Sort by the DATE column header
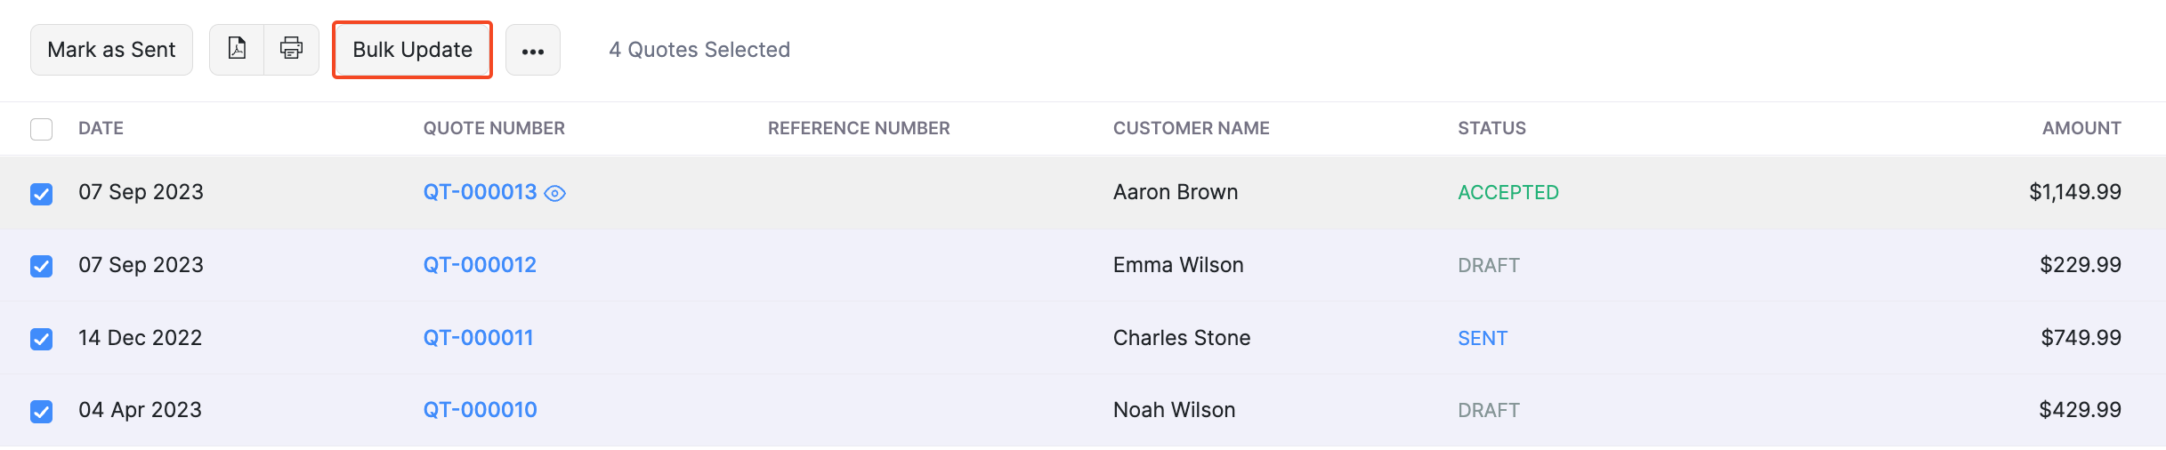 (101, 128)
